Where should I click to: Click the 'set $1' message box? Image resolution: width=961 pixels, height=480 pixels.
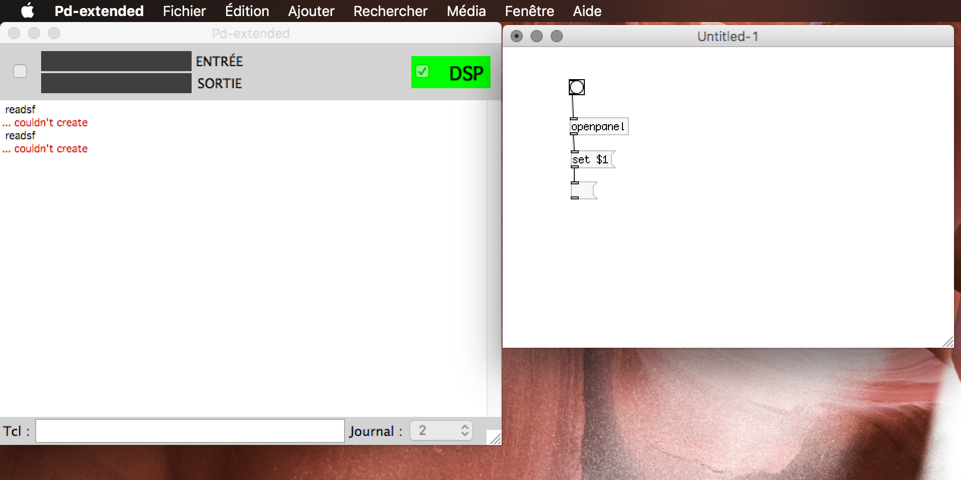pos(592,160)
